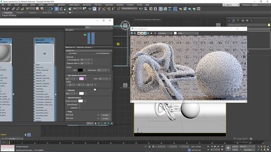
Task: Open the reference coordinate View dropdown
Action: 77,8
